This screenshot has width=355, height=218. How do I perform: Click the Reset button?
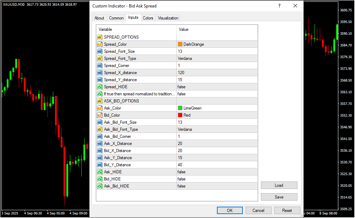click(287, 210)
